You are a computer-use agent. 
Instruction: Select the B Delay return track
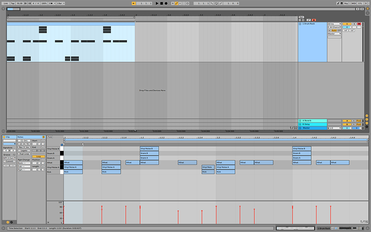[x=312, y=124]
